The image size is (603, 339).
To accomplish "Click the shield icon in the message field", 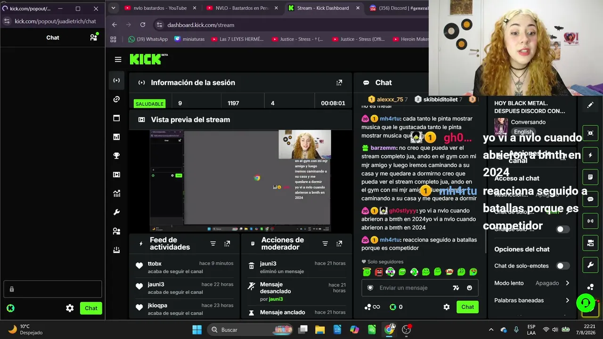I will point(370,288).
